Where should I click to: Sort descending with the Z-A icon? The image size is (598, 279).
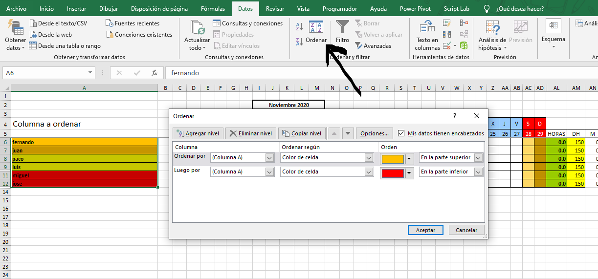click(x=300, y=42)
